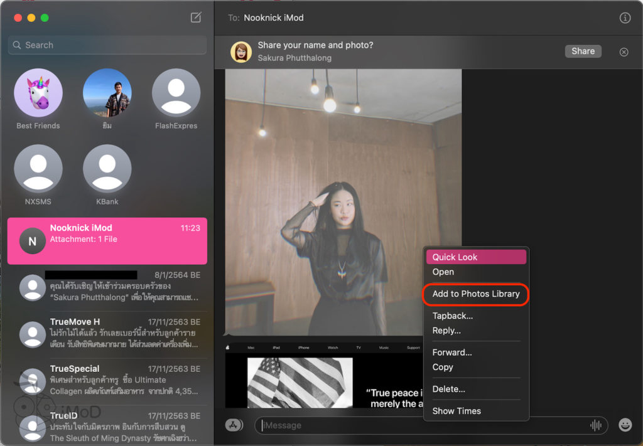
Task: Click the Search field in sidebar
Action: point(107,45)
